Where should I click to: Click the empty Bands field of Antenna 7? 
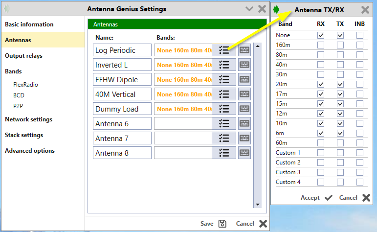tap(183, 138)
